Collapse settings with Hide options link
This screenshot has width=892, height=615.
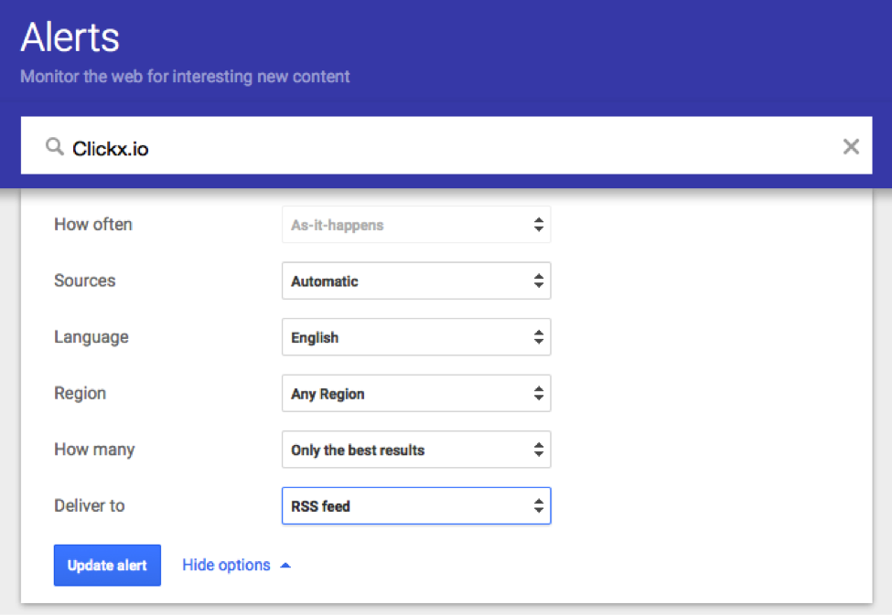[226, 565]
